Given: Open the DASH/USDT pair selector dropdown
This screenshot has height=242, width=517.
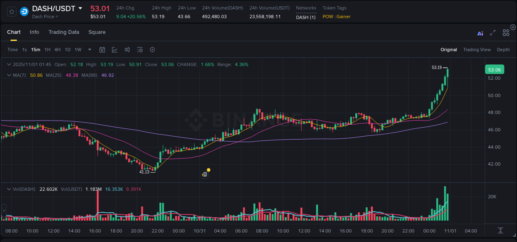Looking at the screenshot, I should click(80, 8).
